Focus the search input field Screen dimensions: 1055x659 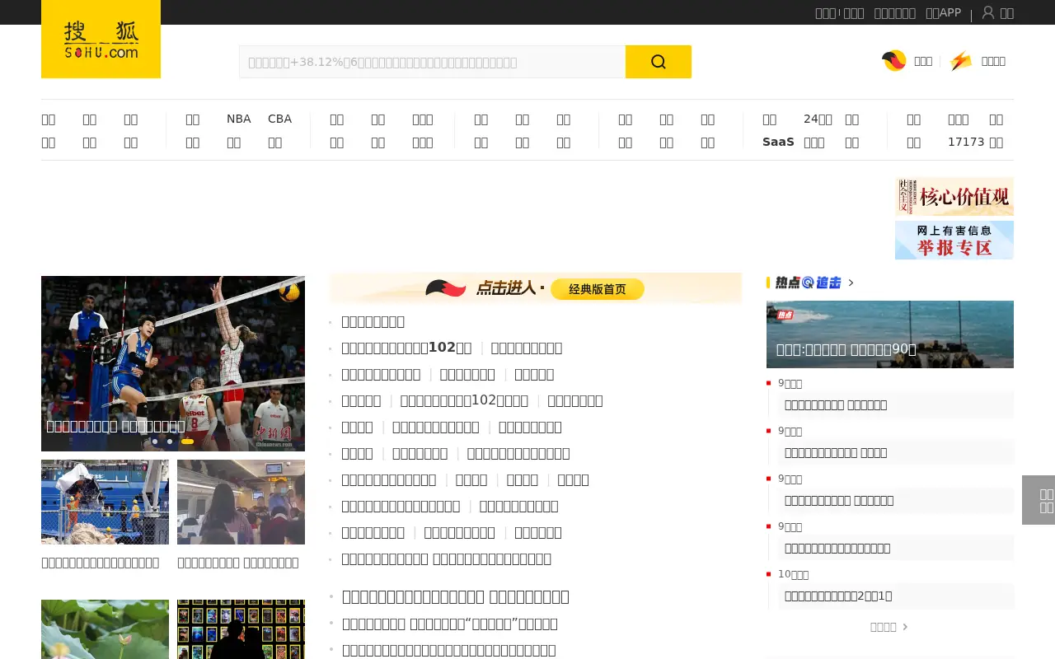(x=433, y=62)
